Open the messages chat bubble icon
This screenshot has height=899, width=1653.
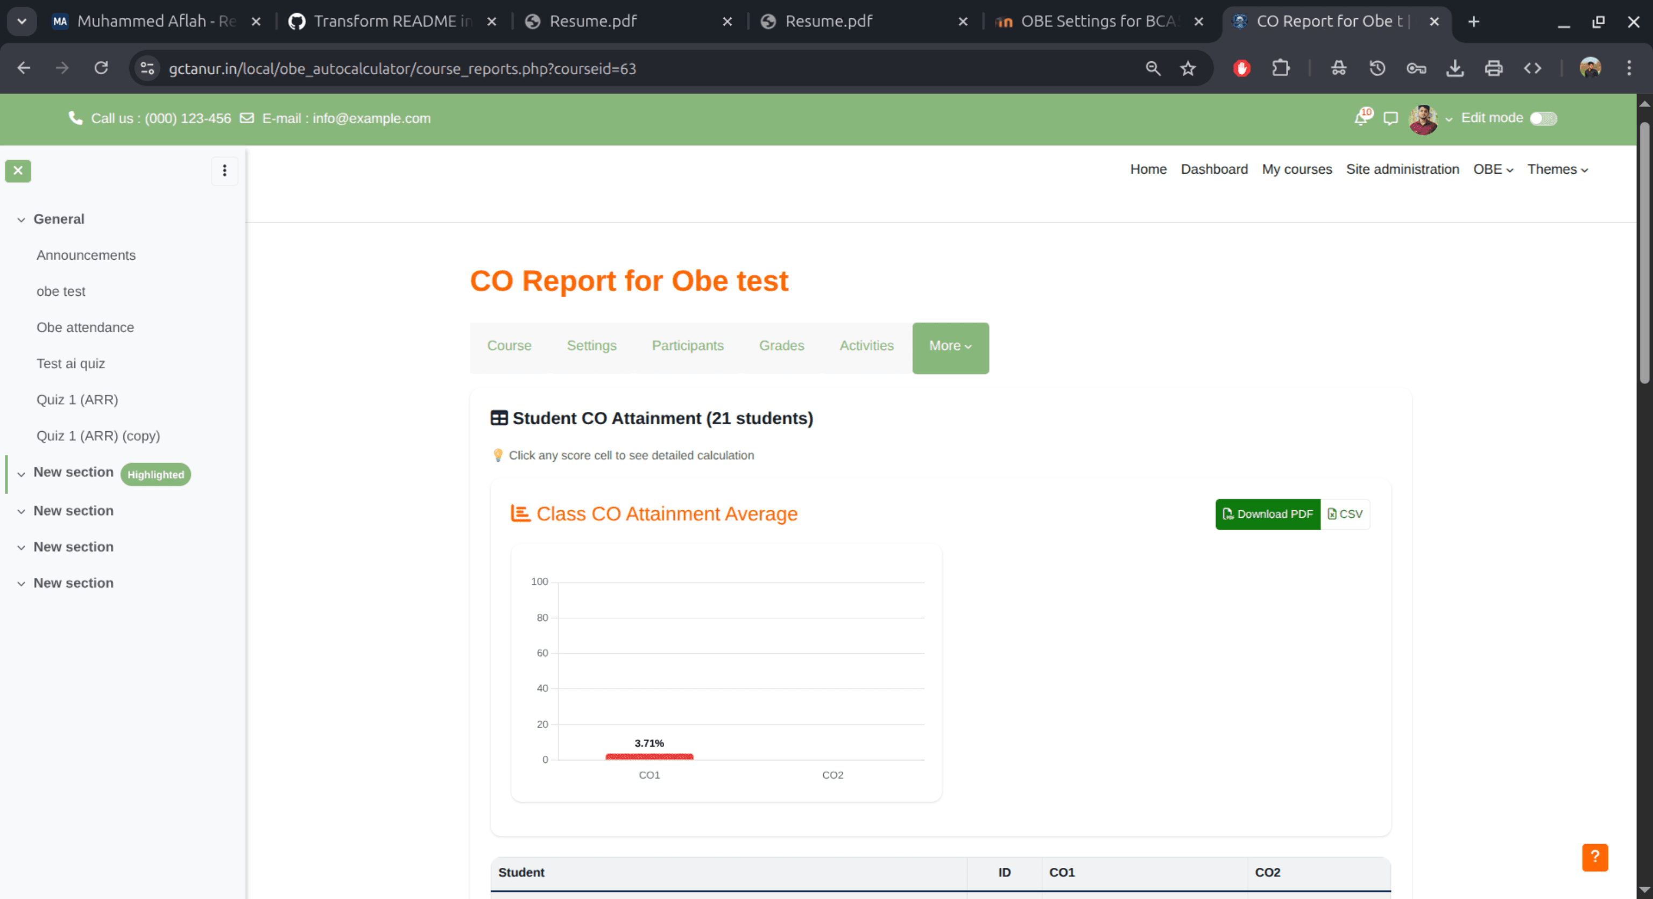[1390, 118]
